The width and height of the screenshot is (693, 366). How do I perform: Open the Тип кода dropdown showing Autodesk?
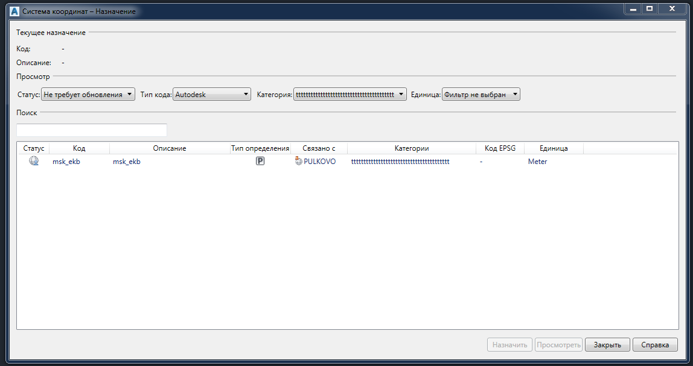pos(212,95)
